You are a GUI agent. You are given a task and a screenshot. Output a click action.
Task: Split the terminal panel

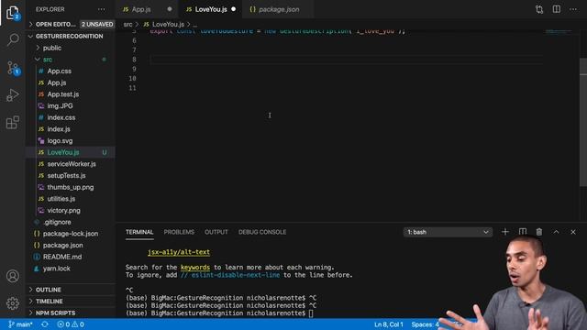click(522, 232)
